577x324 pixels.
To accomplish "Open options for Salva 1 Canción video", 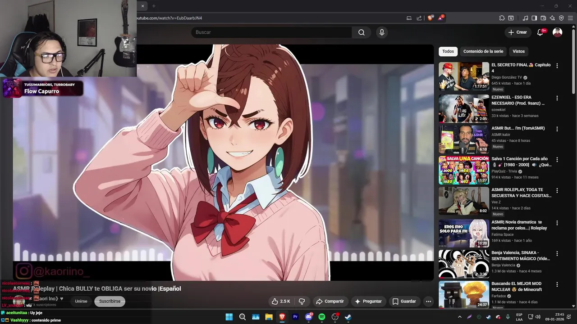I will [557, 159].
